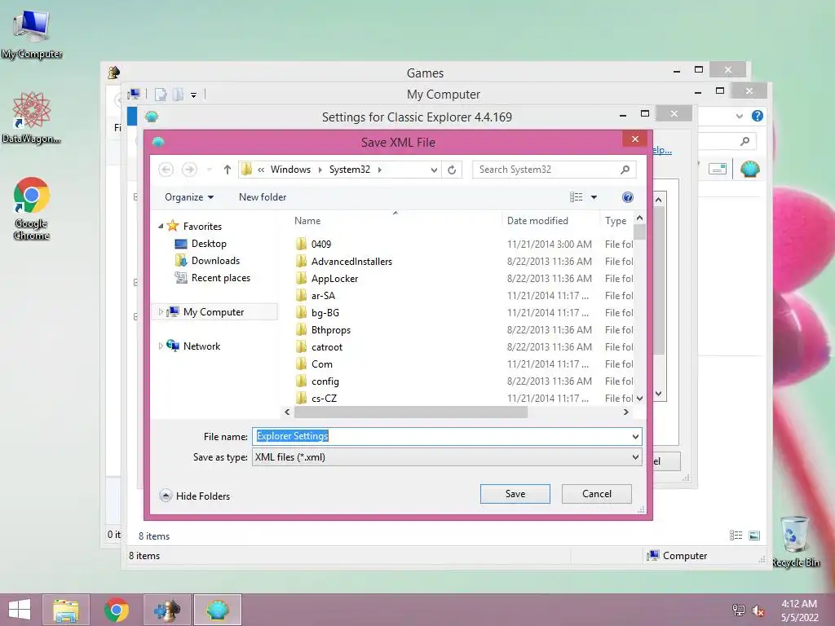Viewport: 835px width, 626px height.
Task: Select System32 in the breadcrumb path
Action: 349,170
